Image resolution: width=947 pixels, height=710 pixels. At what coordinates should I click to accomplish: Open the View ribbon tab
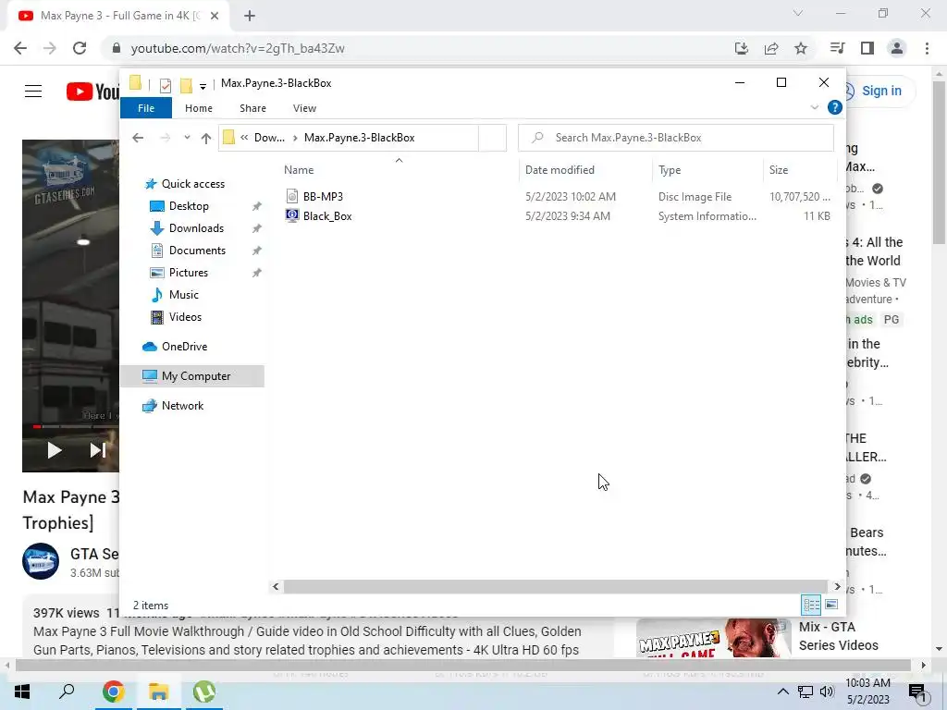pyautogui.click(x=304, y=108)
